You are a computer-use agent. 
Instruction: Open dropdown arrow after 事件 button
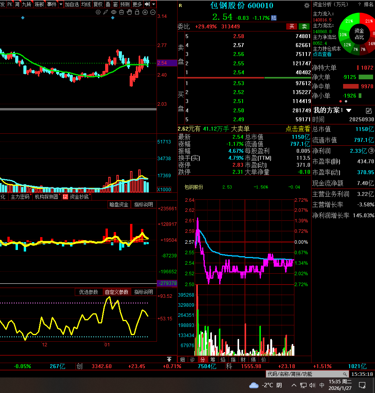pos(61,4)
